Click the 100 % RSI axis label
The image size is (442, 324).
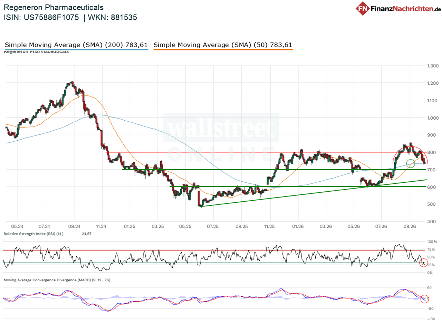432,242
